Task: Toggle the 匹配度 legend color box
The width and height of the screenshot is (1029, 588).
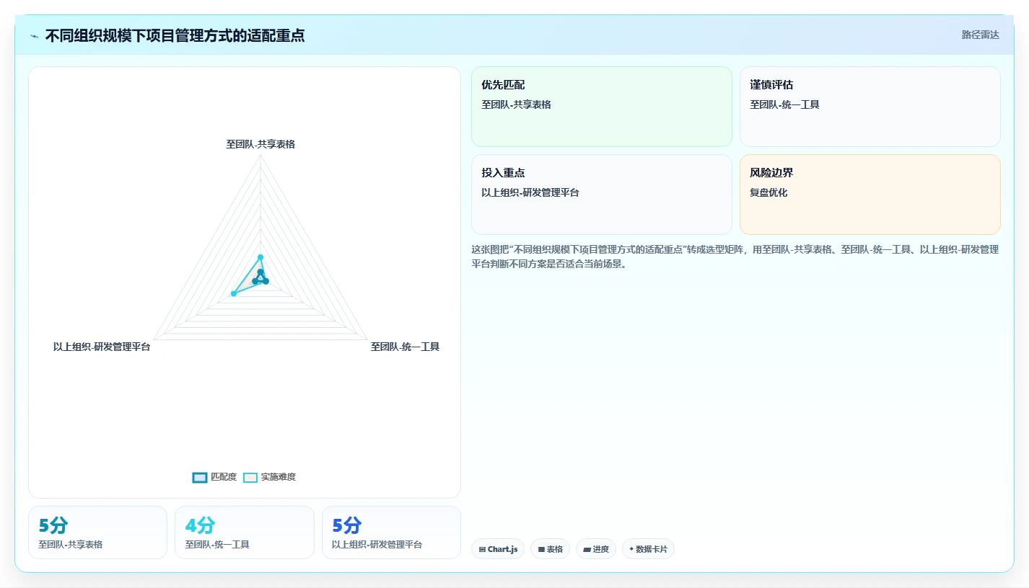Action: pos(200,477)
